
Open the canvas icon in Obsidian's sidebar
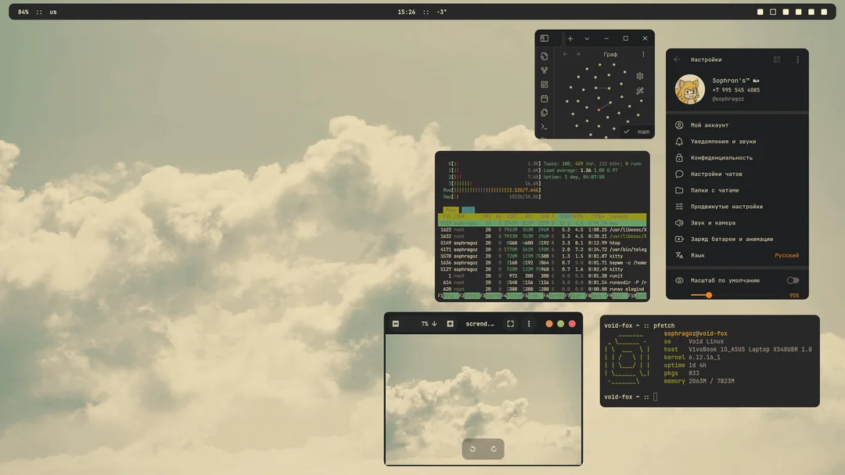tap(545, 85)
